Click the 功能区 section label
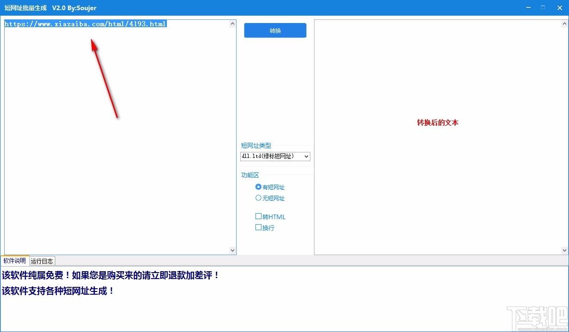 [x=250, y=175]
